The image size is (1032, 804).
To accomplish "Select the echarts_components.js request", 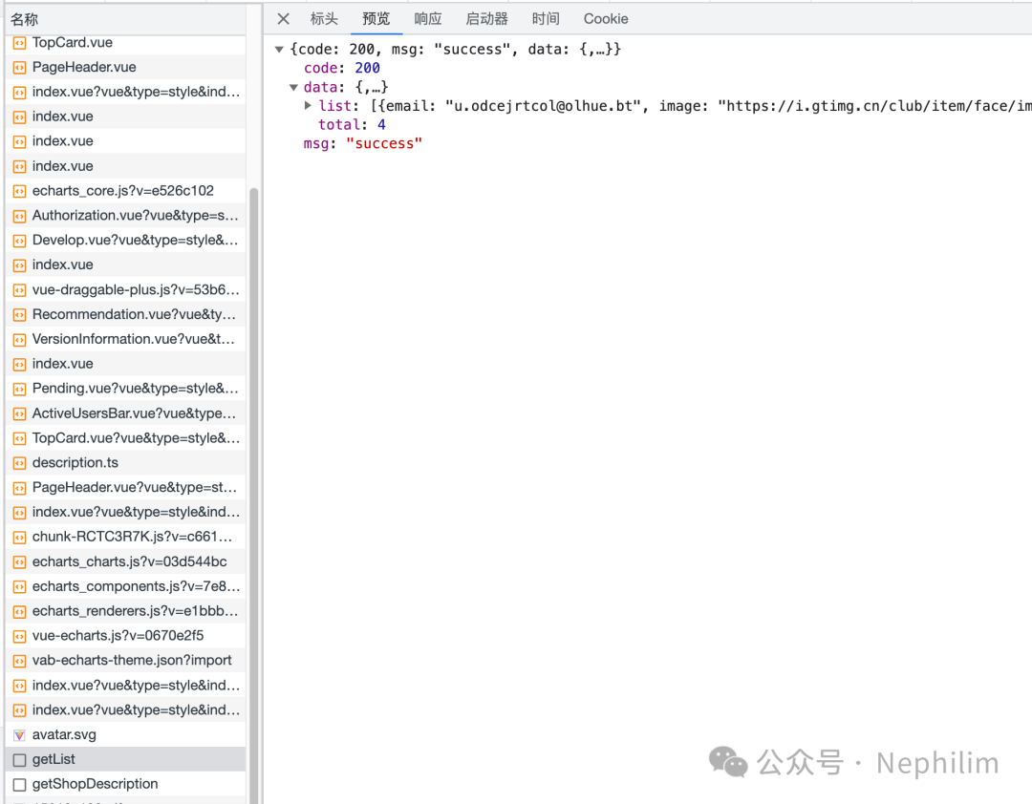I will (125, 586).
